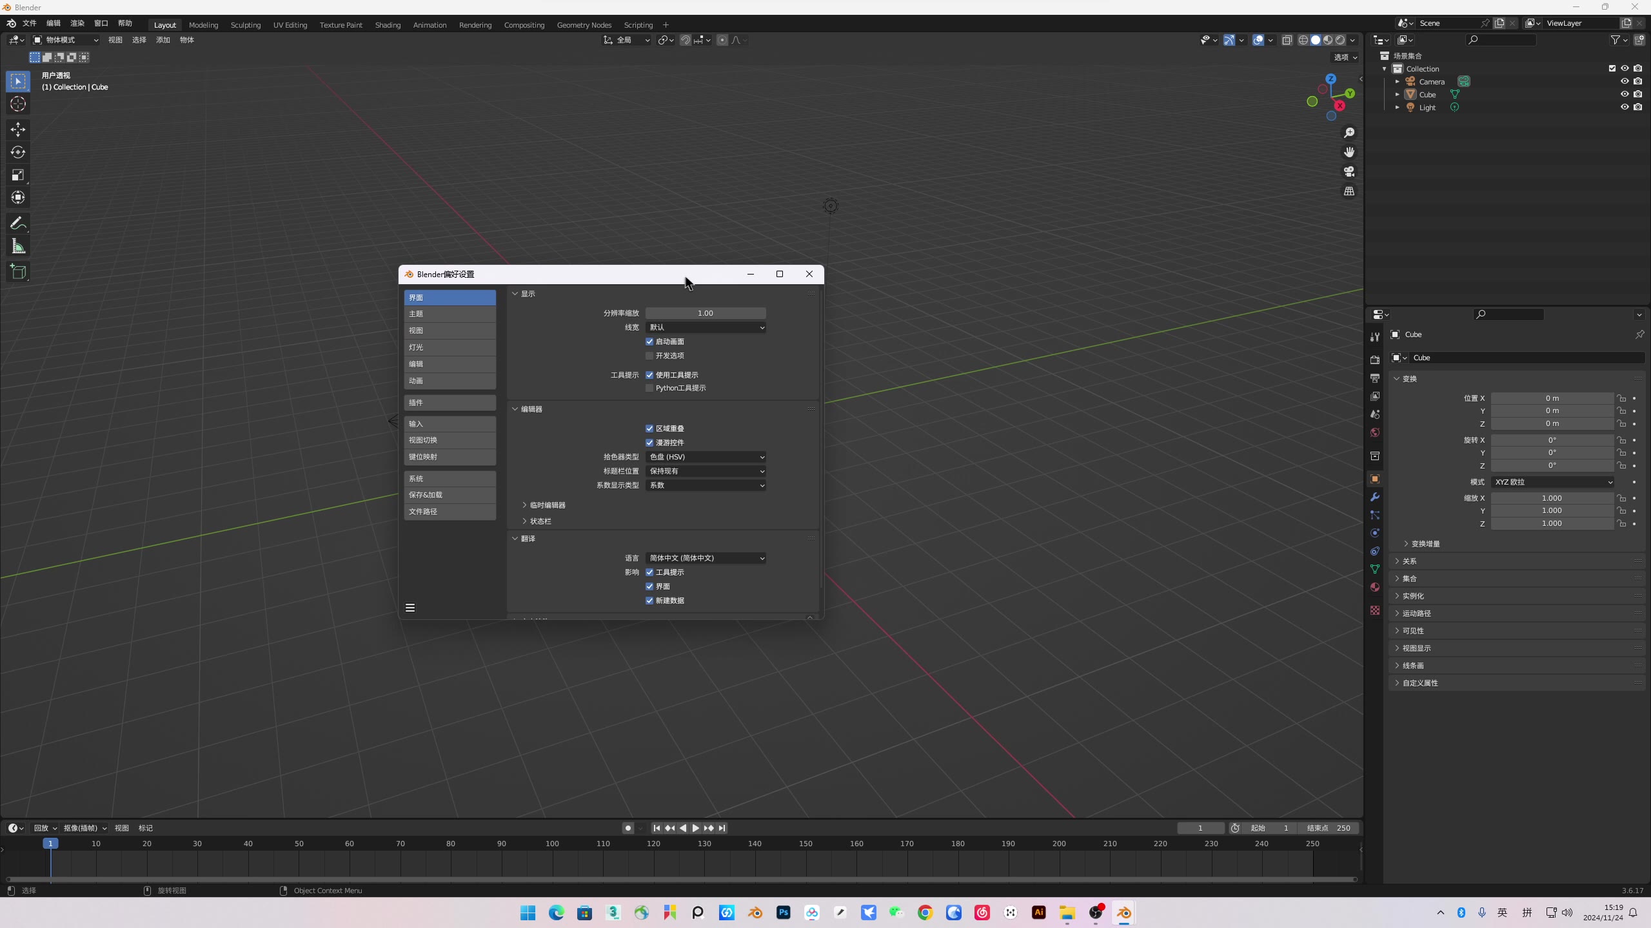This screenshot has width=1651, height=928.
Task: Open the 文件路径 preferences section
Action: coord(450,512)
